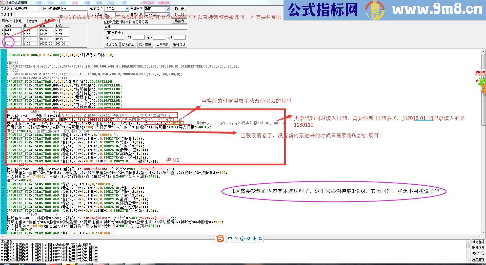The image size is (486, 265).
Task: Click the password field showing ***
Action: [x=74, y=9]
